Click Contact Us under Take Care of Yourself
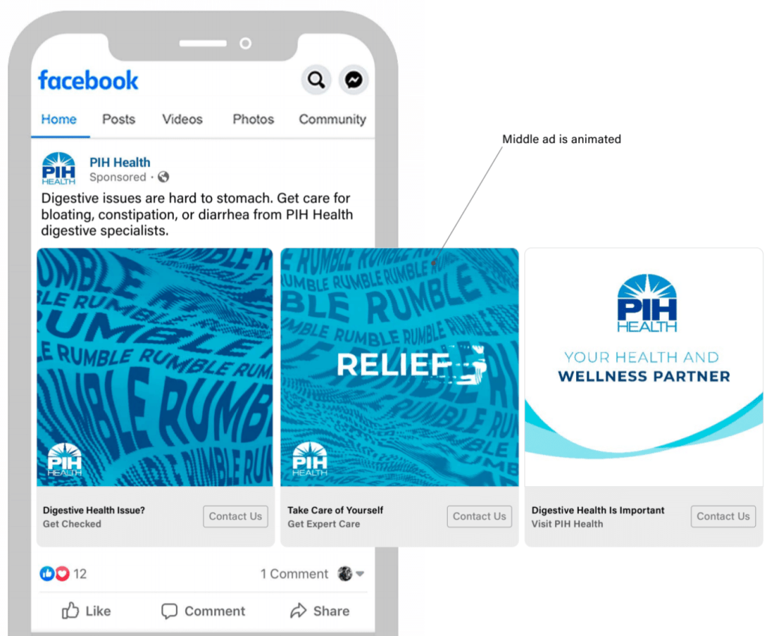767x636 pixels. (x=479, y=517)
